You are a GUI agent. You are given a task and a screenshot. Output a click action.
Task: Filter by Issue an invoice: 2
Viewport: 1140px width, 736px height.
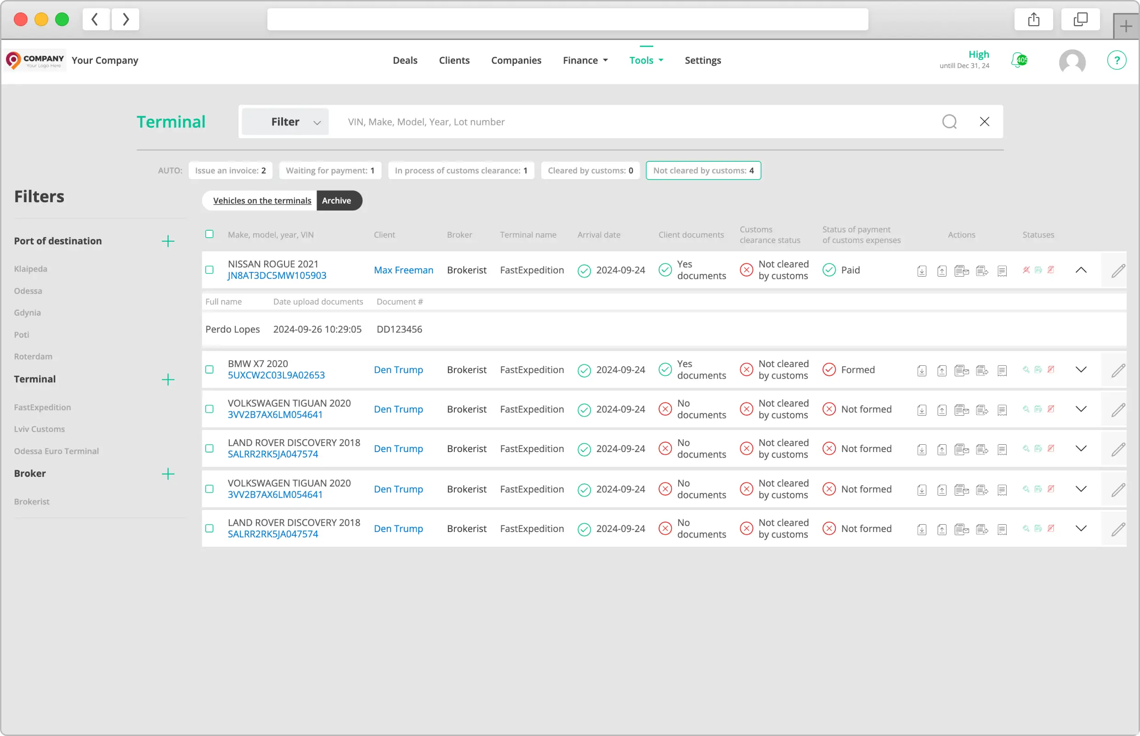tap(230, 170)
